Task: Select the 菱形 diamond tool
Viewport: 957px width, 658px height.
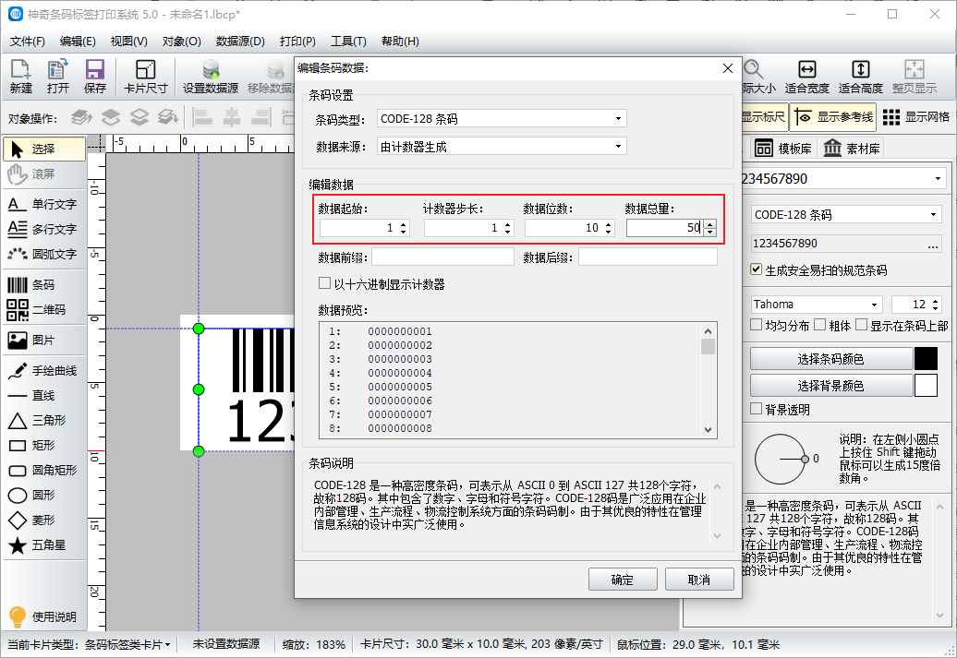Action: click(44, 520)
